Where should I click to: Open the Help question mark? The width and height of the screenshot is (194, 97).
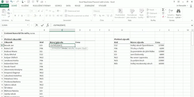[x=174, y=2]
